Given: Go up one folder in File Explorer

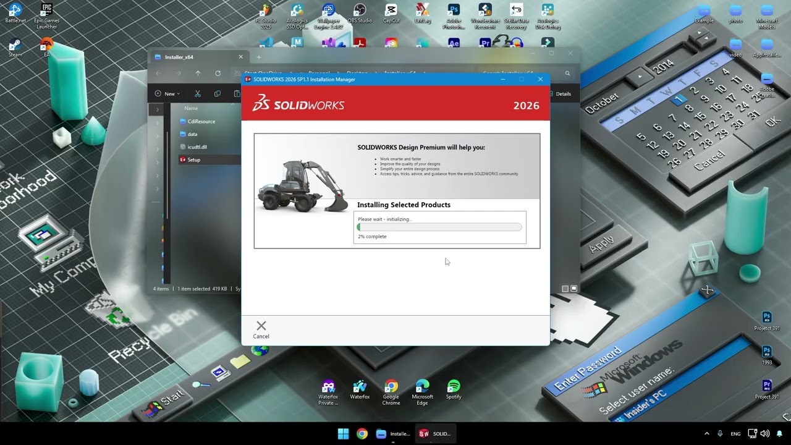Looking at the screenshot, I should point(198,73).
